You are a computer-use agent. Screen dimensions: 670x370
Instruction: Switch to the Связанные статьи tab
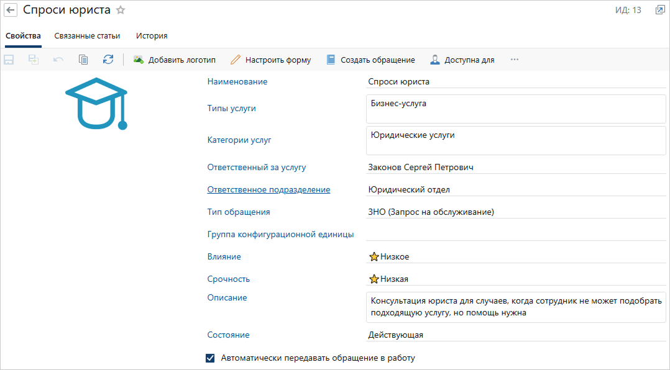click(x=87, y=36)
